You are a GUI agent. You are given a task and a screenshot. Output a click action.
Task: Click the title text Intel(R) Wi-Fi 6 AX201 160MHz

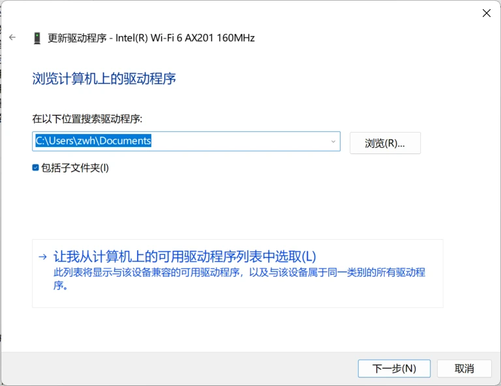pyautogui.click(x=185, y=38)
